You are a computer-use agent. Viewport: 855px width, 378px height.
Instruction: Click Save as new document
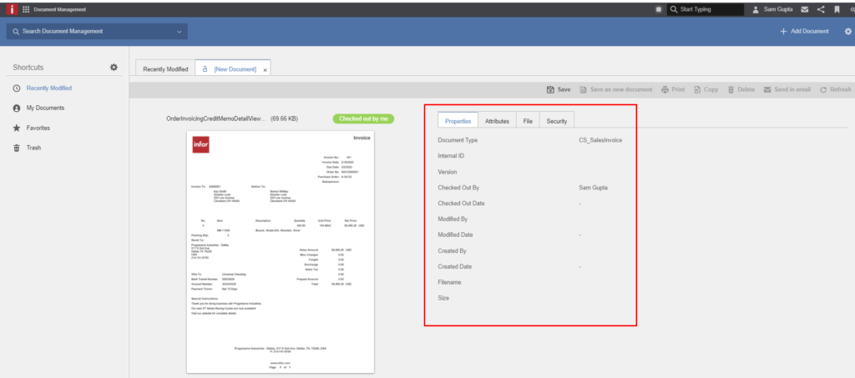click(x=615, y=89)
